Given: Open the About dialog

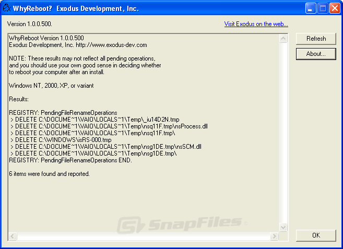Looking at the screenshot, I should point(316,54).
